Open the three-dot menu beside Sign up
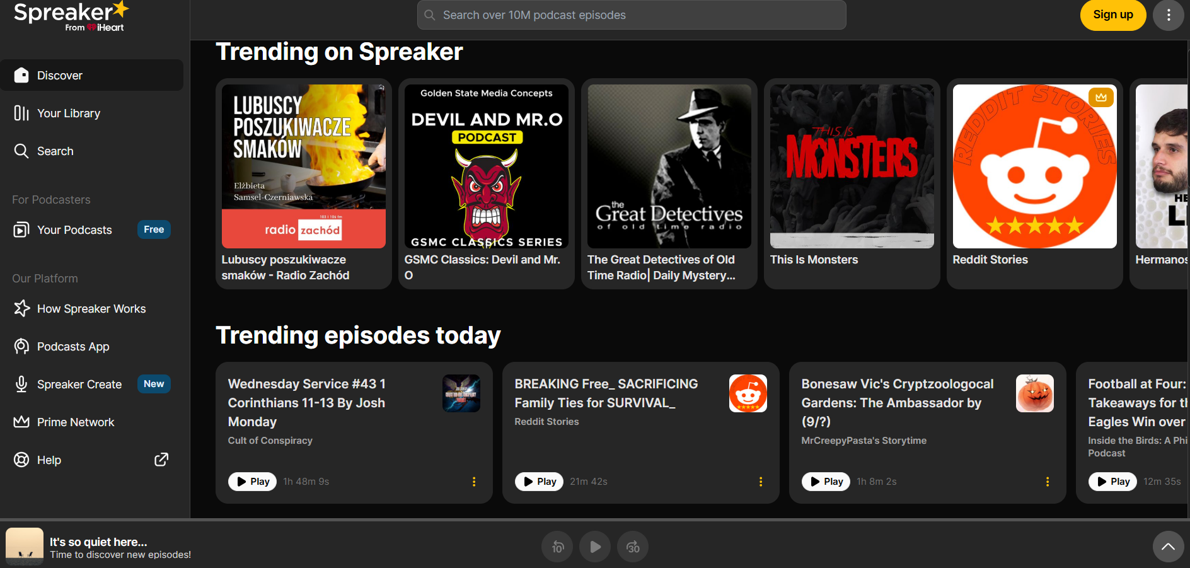Image resolution: width=1190 pixels, height=568 pixels. 1168,15
